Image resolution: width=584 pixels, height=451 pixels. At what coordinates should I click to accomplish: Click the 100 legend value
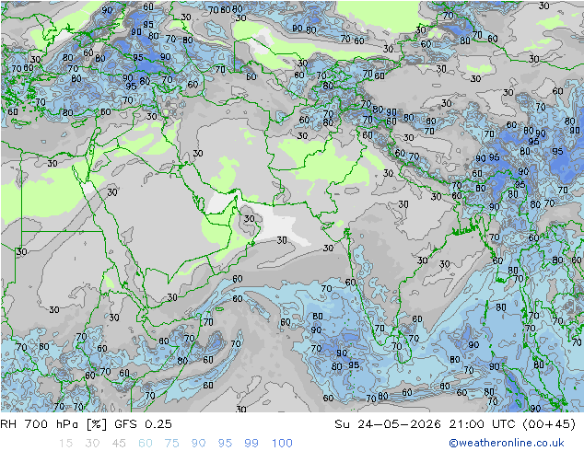(282, 444)
